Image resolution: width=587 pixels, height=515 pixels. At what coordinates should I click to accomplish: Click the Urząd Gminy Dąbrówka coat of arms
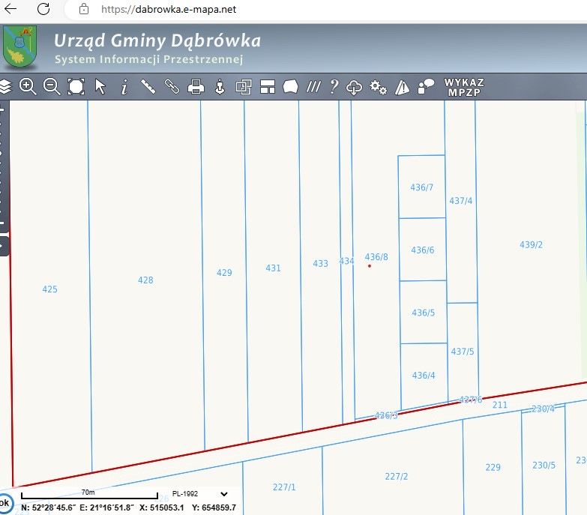(x=19, y=46)
